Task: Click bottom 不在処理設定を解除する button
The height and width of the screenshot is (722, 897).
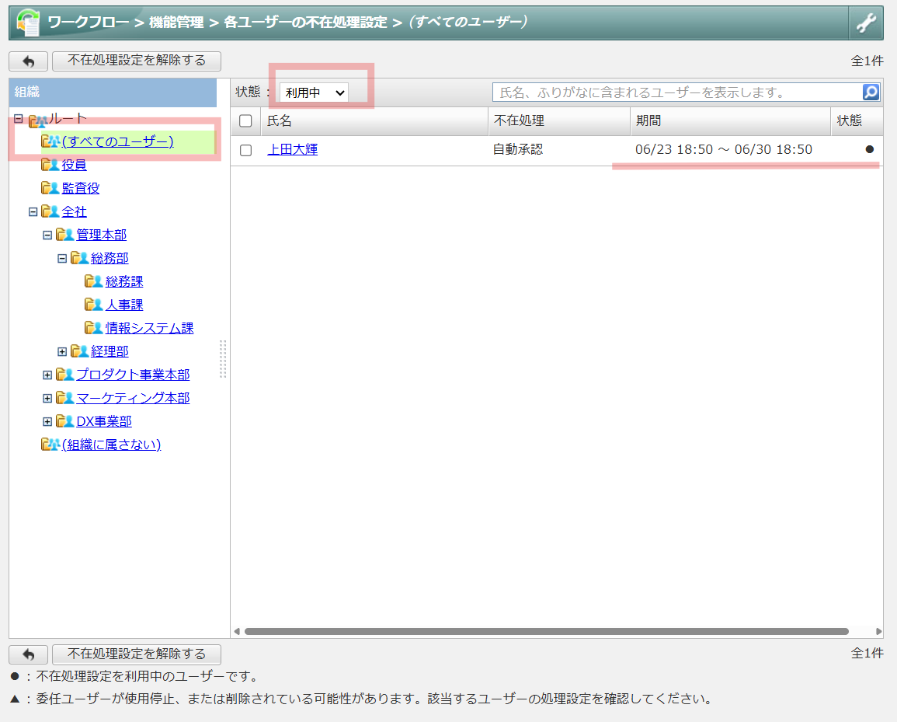Action: pyautogui.click(x=136, y=654)
